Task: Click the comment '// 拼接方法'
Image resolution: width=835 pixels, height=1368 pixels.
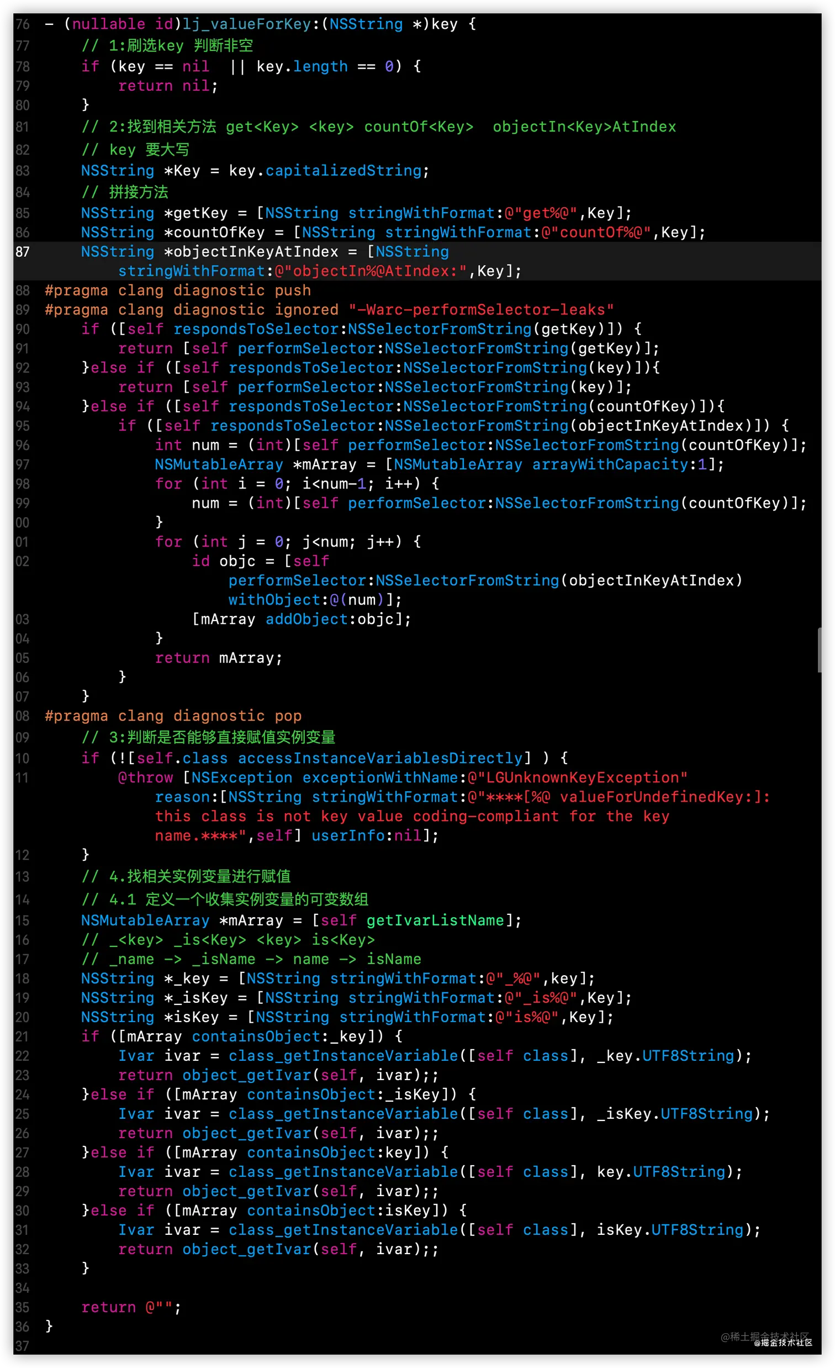Action: tap(125, 192)
